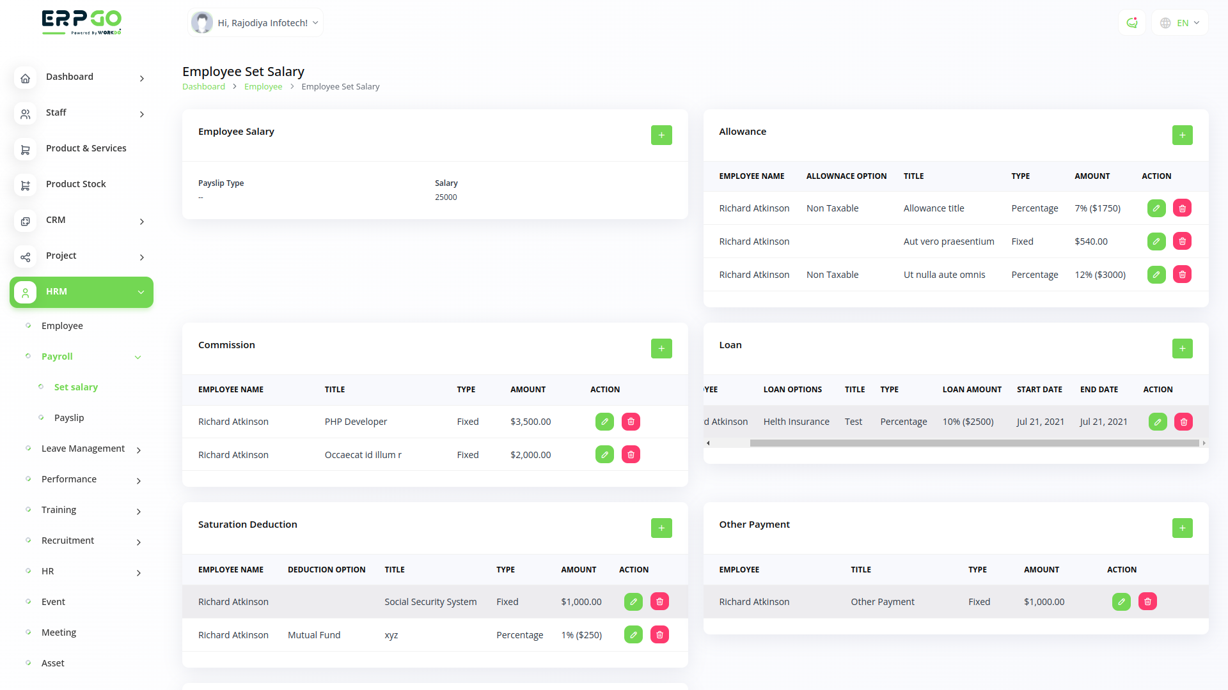Click the add Allowance plus button
1228x690 pixels.
pos(1182,135)
